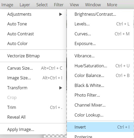Open the Select menu
The image size is (134, 138).
[x=42, y=5]
